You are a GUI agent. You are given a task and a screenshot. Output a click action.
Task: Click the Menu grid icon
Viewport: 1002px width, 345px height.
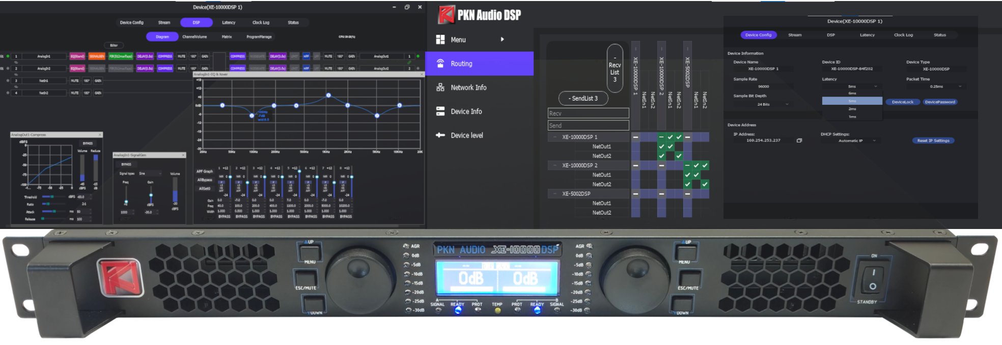pyautogui.click(x=440, y=40)
